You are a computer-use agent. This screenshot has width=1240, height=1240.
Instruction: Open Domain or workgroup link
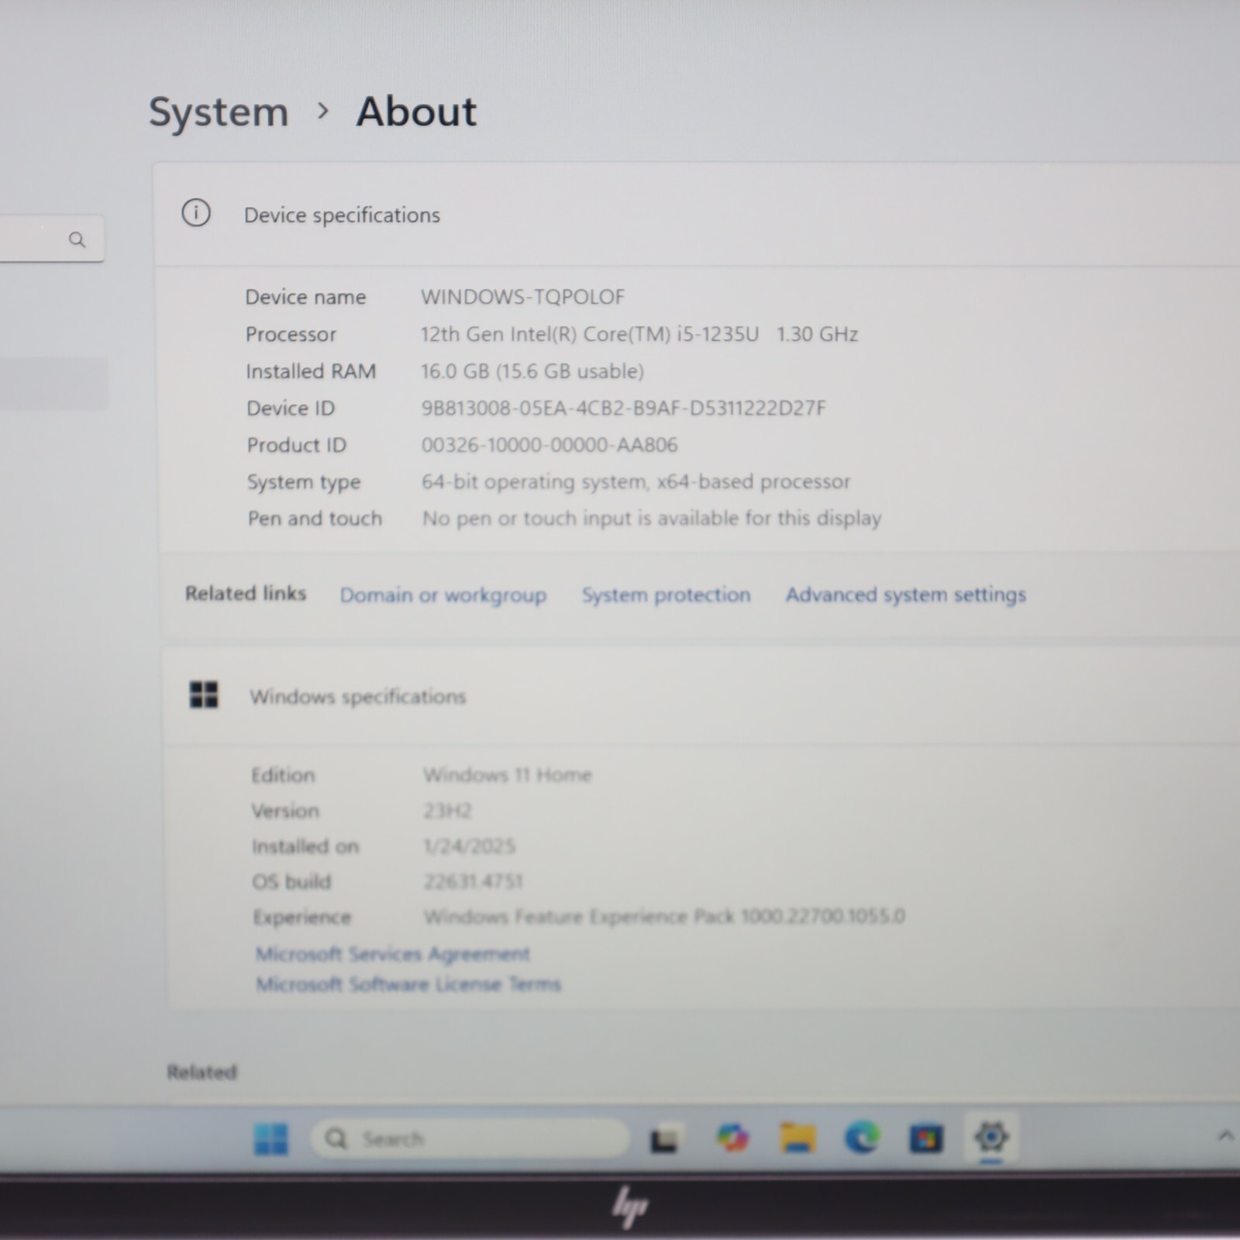click(x=443, y=595)
